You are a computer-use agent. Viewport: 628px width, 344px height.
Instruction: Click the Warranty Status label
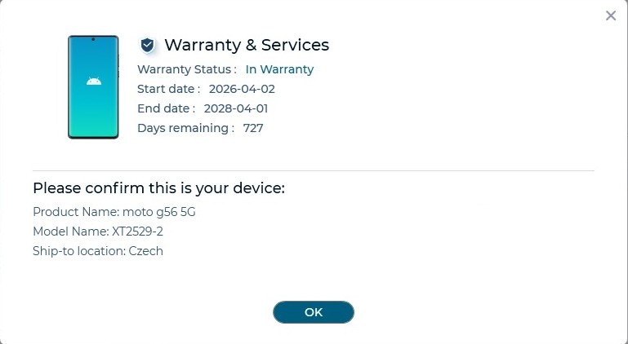coord(187,69)
